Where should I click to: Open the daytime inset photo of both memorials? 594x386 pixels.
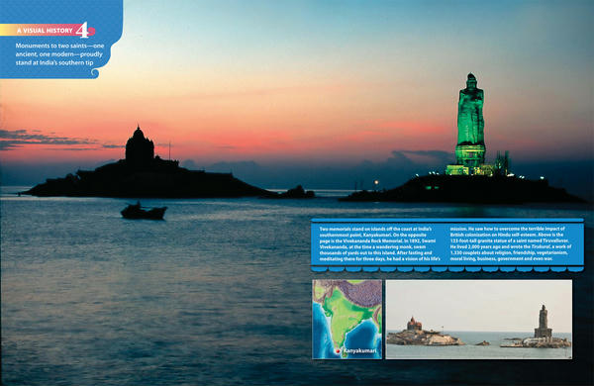[x=479, y=320]
